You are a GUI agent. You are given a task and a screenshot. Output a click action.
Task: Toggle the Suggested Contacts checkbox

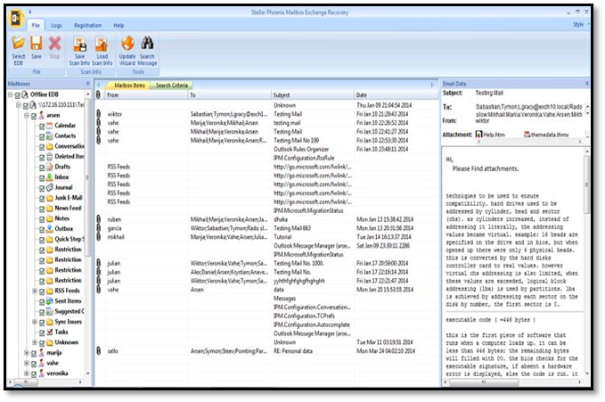click(x=42, y=312)
